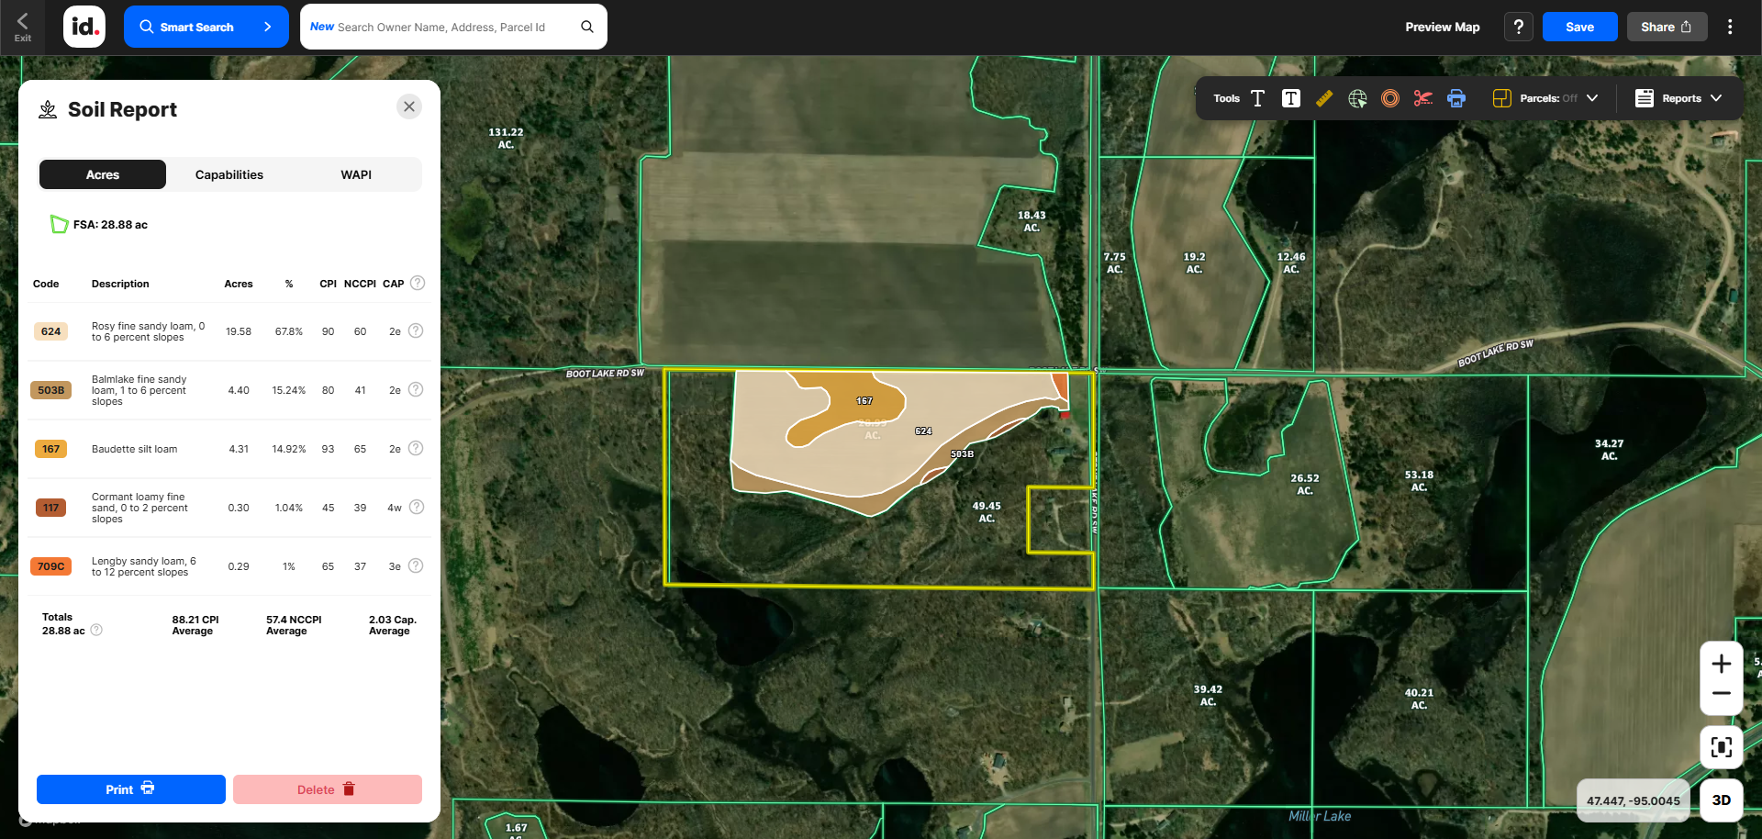The height and width of the screenshot is (839, 1762).
Task: Open the Smart Search feature
Action: pos(206,26)
